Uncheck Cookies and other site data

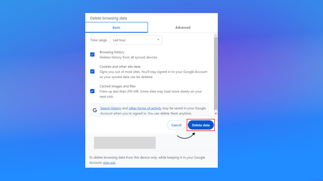tap(92, 71)
